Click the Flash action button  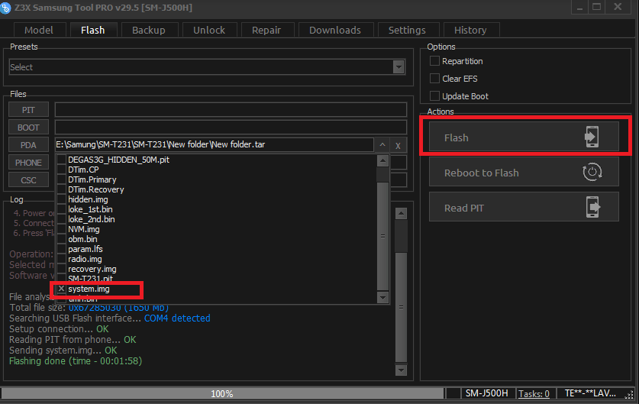point(524,137)
